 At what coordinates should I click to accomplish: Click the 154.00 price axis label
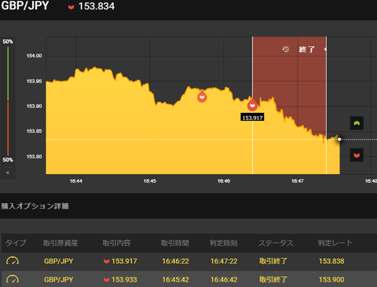tap(34, 56)
